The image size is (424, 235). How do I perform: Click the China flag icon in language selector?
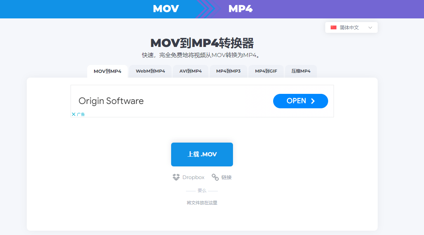pos(333,27)
